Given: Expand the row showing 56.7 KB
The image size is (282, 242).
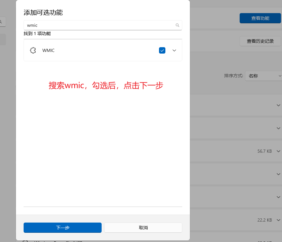Looking at the screenshot, I should tap(278, 151).
